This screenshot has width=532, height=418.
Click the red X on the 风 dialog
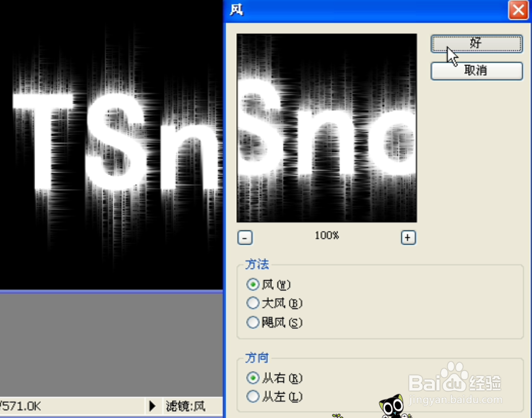point(518,10)
